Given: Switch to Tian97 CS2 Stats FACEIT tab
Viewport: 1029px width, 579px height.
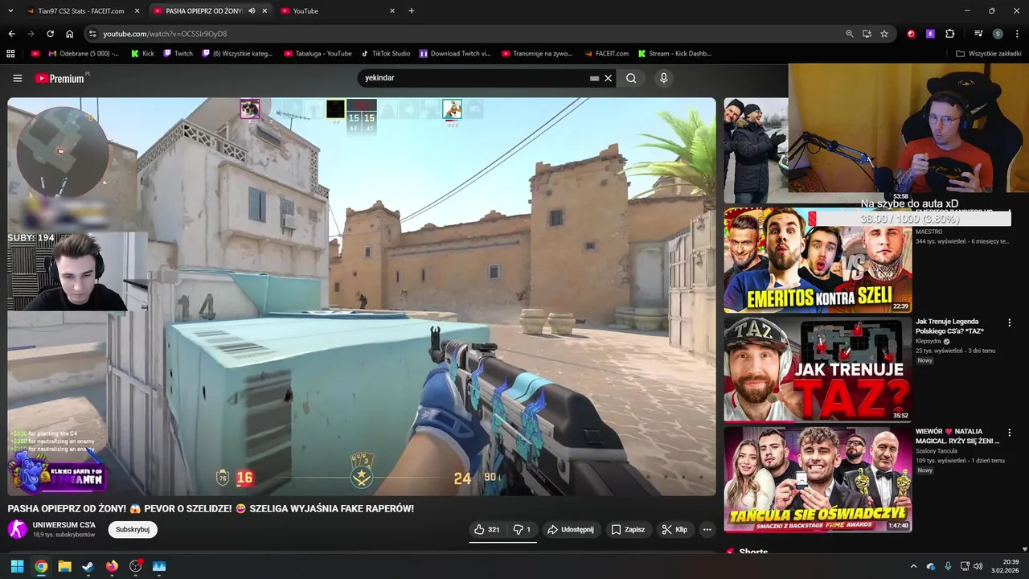Looking at the screenshot, I should pos(81,11).
